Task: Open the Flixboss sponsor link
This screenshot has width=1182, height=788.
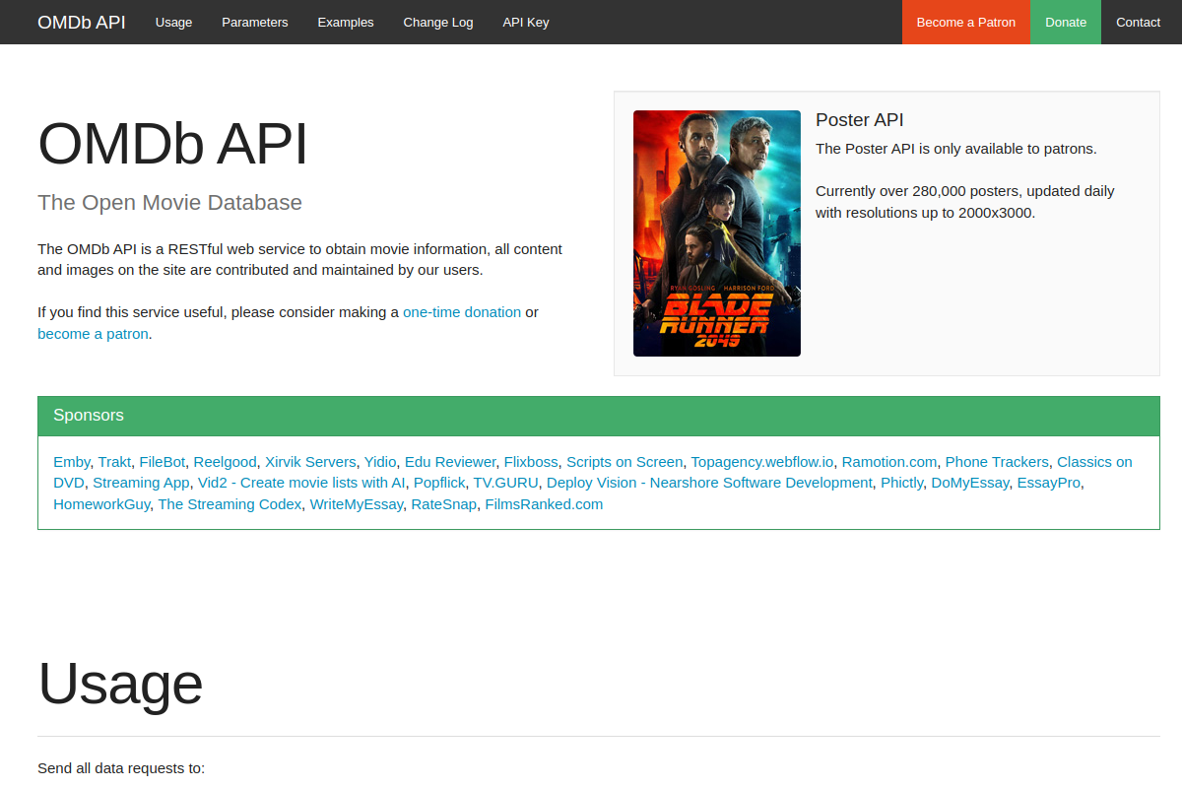Action: point(531,462)
